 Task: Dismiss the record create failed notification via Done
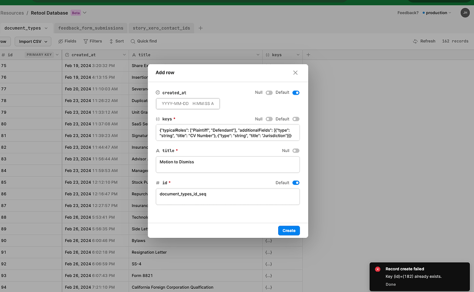(390, 285)
